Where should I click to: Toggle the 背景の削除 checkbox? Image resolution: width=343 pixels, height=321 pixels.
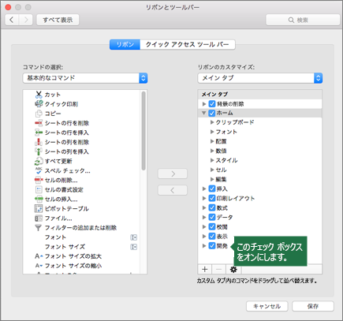pyautogui.click(x=212, y=104)
